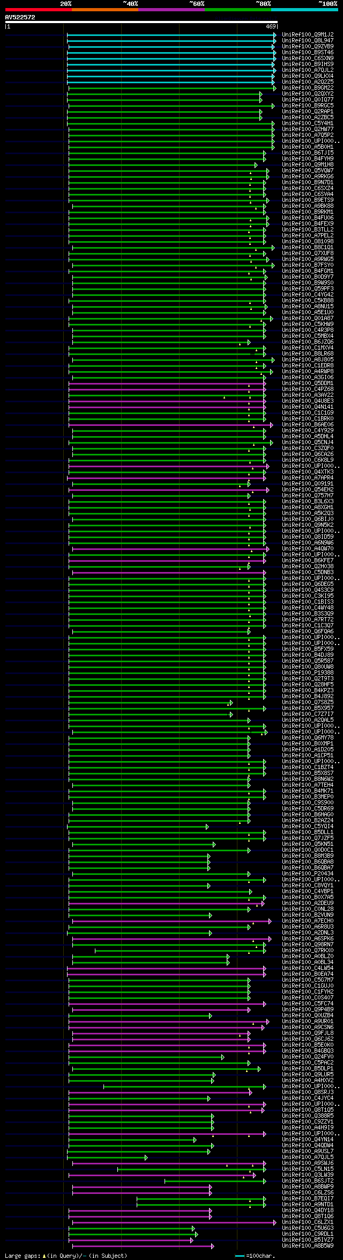The height and width of the screenshot is (1260, 343).
Task: Select the UniRef100_B6AE06 entry
Action: pos(308,424)
